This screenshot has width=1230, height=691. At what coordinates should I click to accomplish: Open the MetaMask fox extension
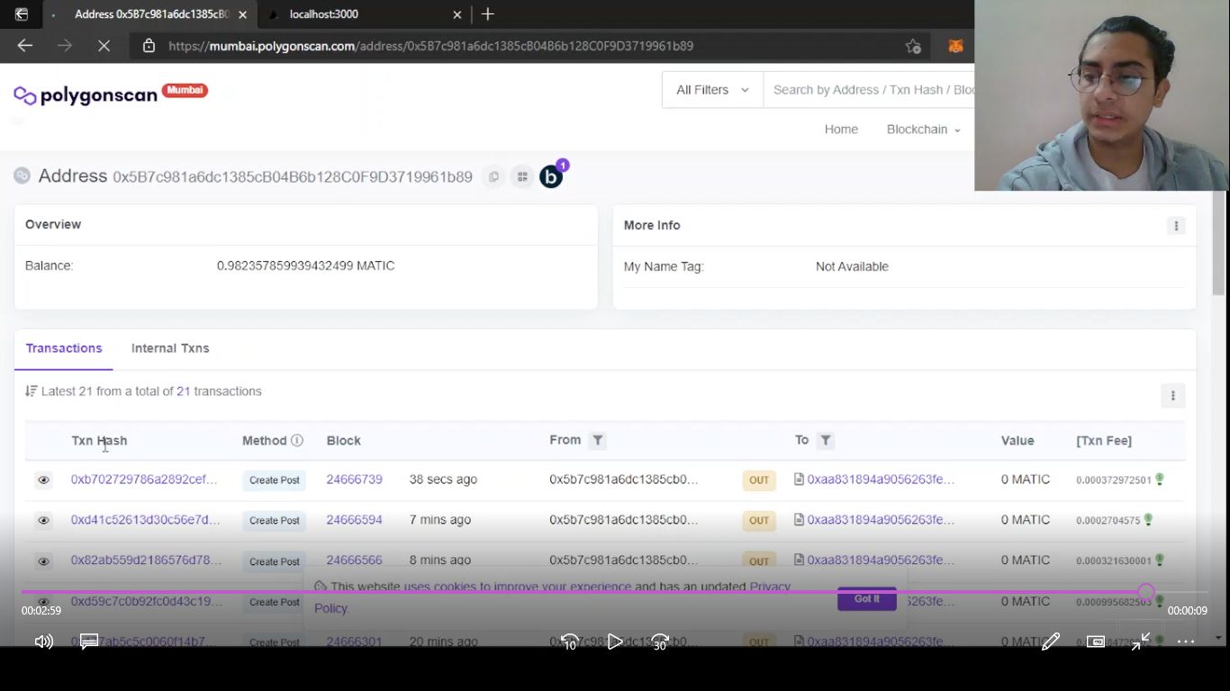(x=956, y=46)
